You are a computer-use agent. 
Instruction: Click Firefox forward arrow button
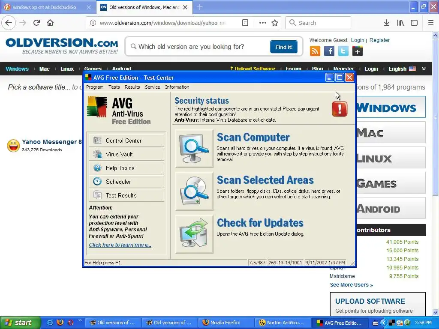click(x=23, y=23)
